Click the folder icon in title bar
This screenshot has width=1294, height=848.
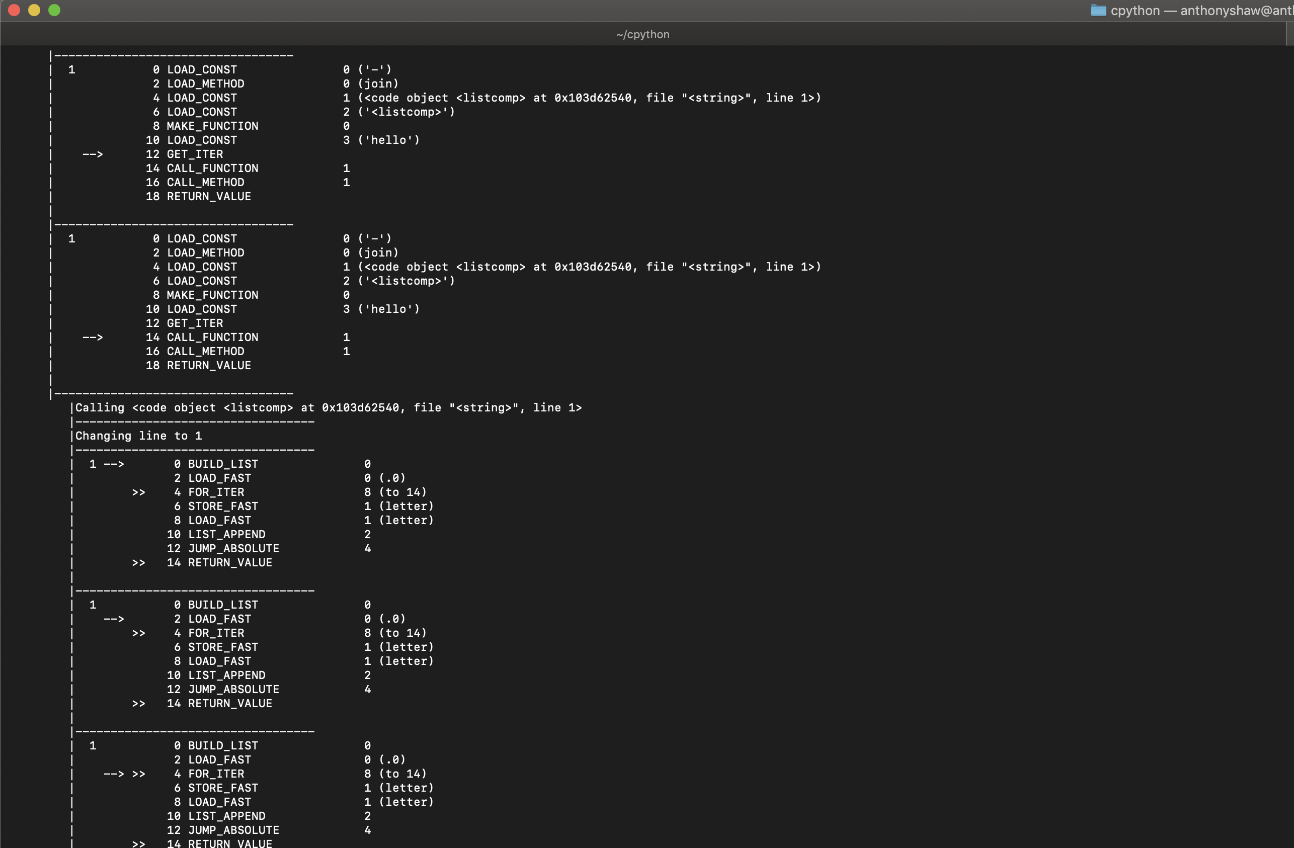1098,11
